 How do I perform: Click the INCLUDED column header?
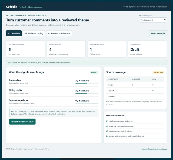point(136,79)
